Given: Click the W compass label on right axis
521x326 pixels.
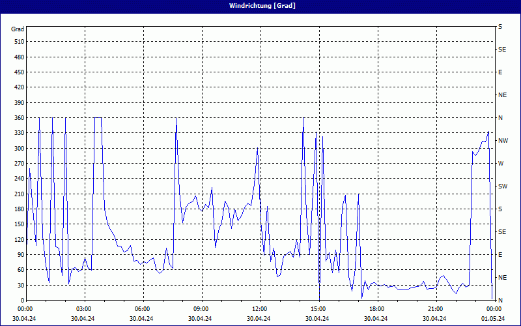Looking at the screenshot, I should click(501, 164).
